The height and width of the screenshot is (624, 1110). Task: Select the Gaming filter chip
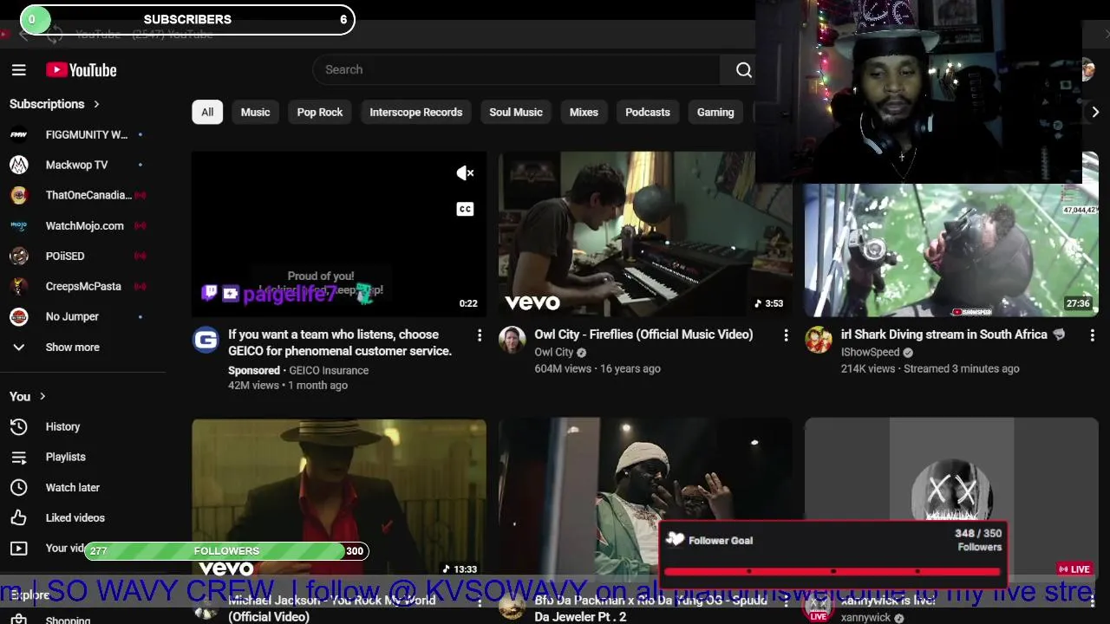click(x=715, y=112)
